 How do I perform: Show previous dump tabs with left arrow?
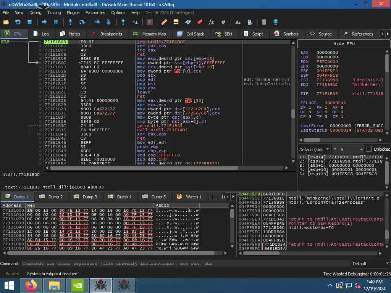228,197
